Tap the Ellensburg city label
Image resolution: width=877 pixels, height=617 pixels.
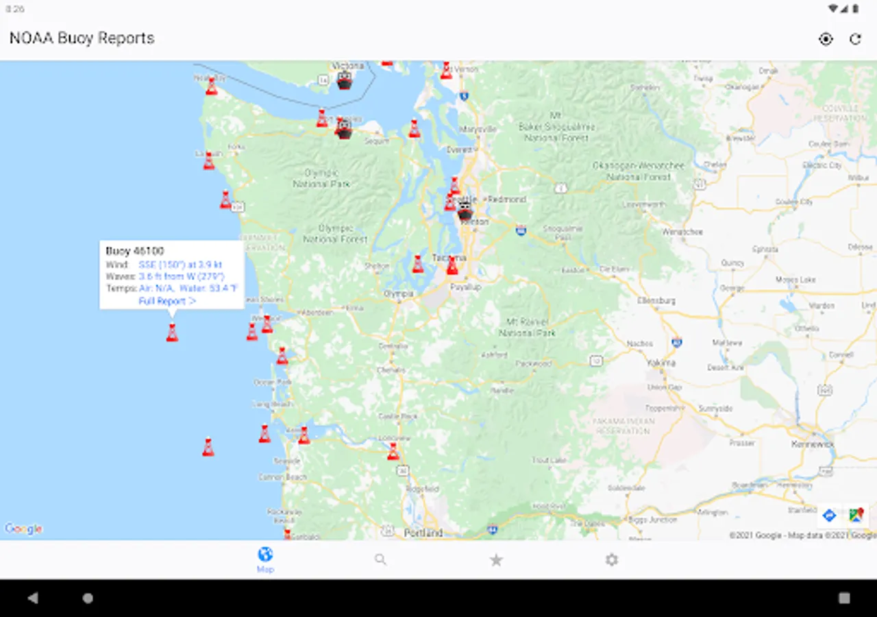pyautogui.click(x=656, y=300)
